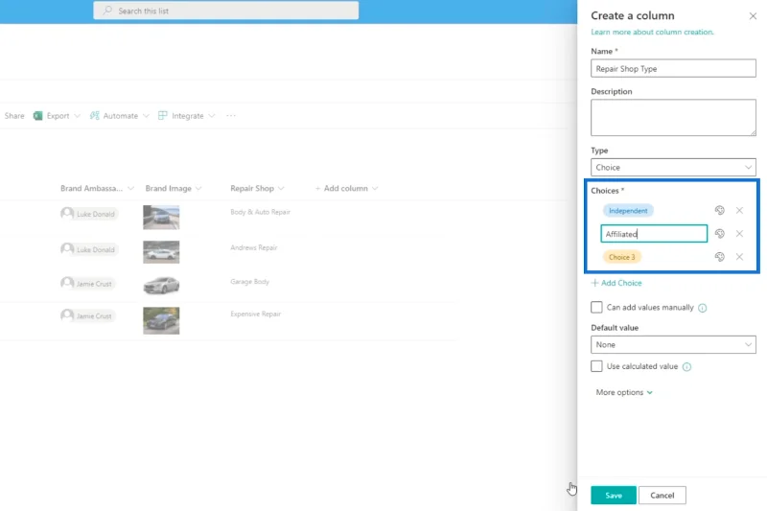Expand More options section
The height and width of the screenshot is (511, 767).
pyautogui.click(x=624, y=392)
